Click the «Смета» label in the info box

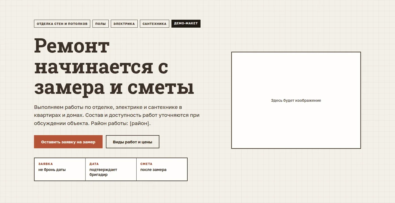[x=146, y=164]
